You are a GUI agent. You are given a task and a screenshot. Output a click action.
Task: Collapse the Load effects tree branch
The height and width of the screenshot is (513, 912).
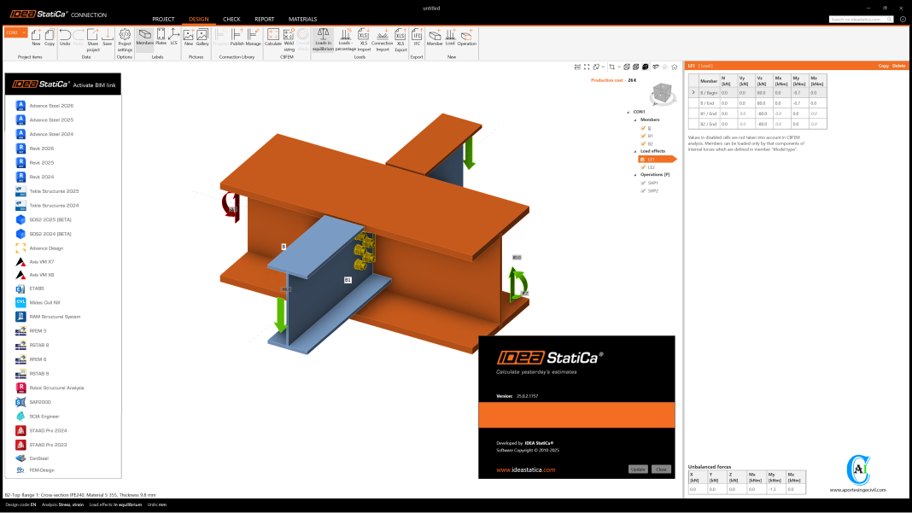tap(635, 150)
